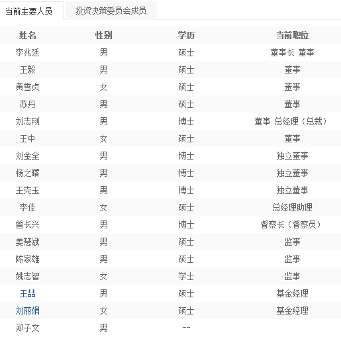The width and height of the screenshot is (341, 337).
Task: Click position 总经理助理
Action: coord(293,207)
